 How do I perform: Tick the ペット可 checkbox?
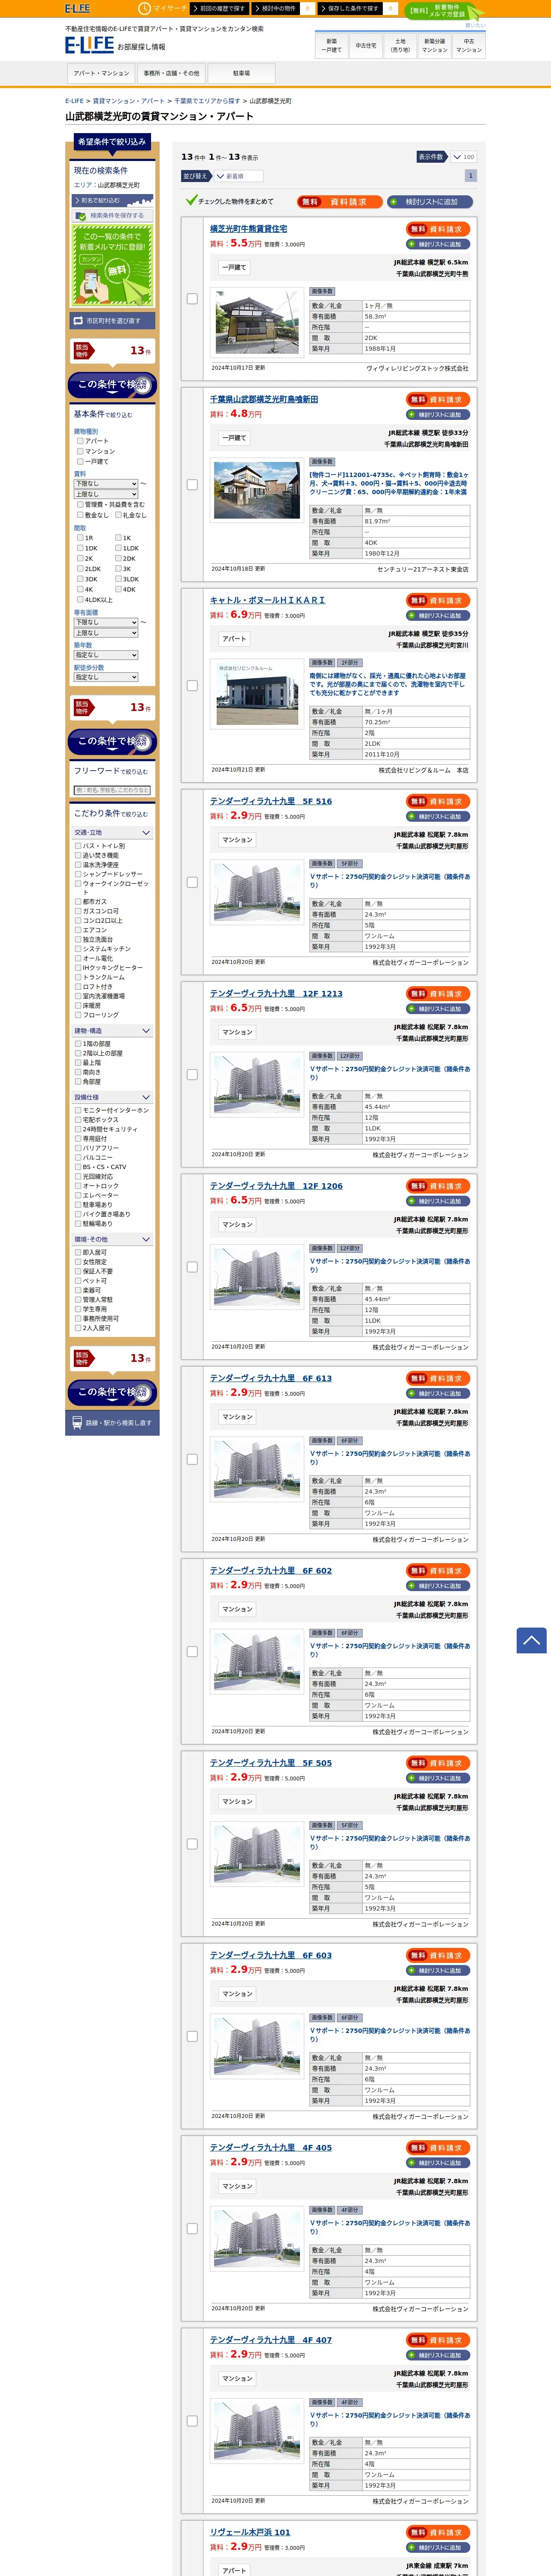[78, 1281]
